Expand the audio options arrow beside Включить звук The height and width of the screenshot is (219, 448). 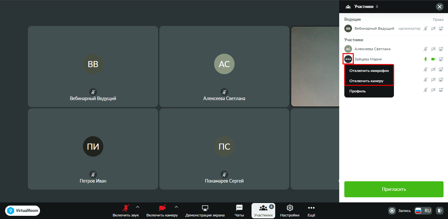click(138, 207)
